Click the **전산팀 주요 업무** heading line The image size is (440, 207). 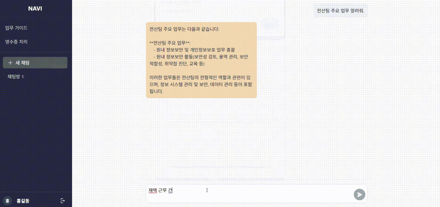(170, 43)
